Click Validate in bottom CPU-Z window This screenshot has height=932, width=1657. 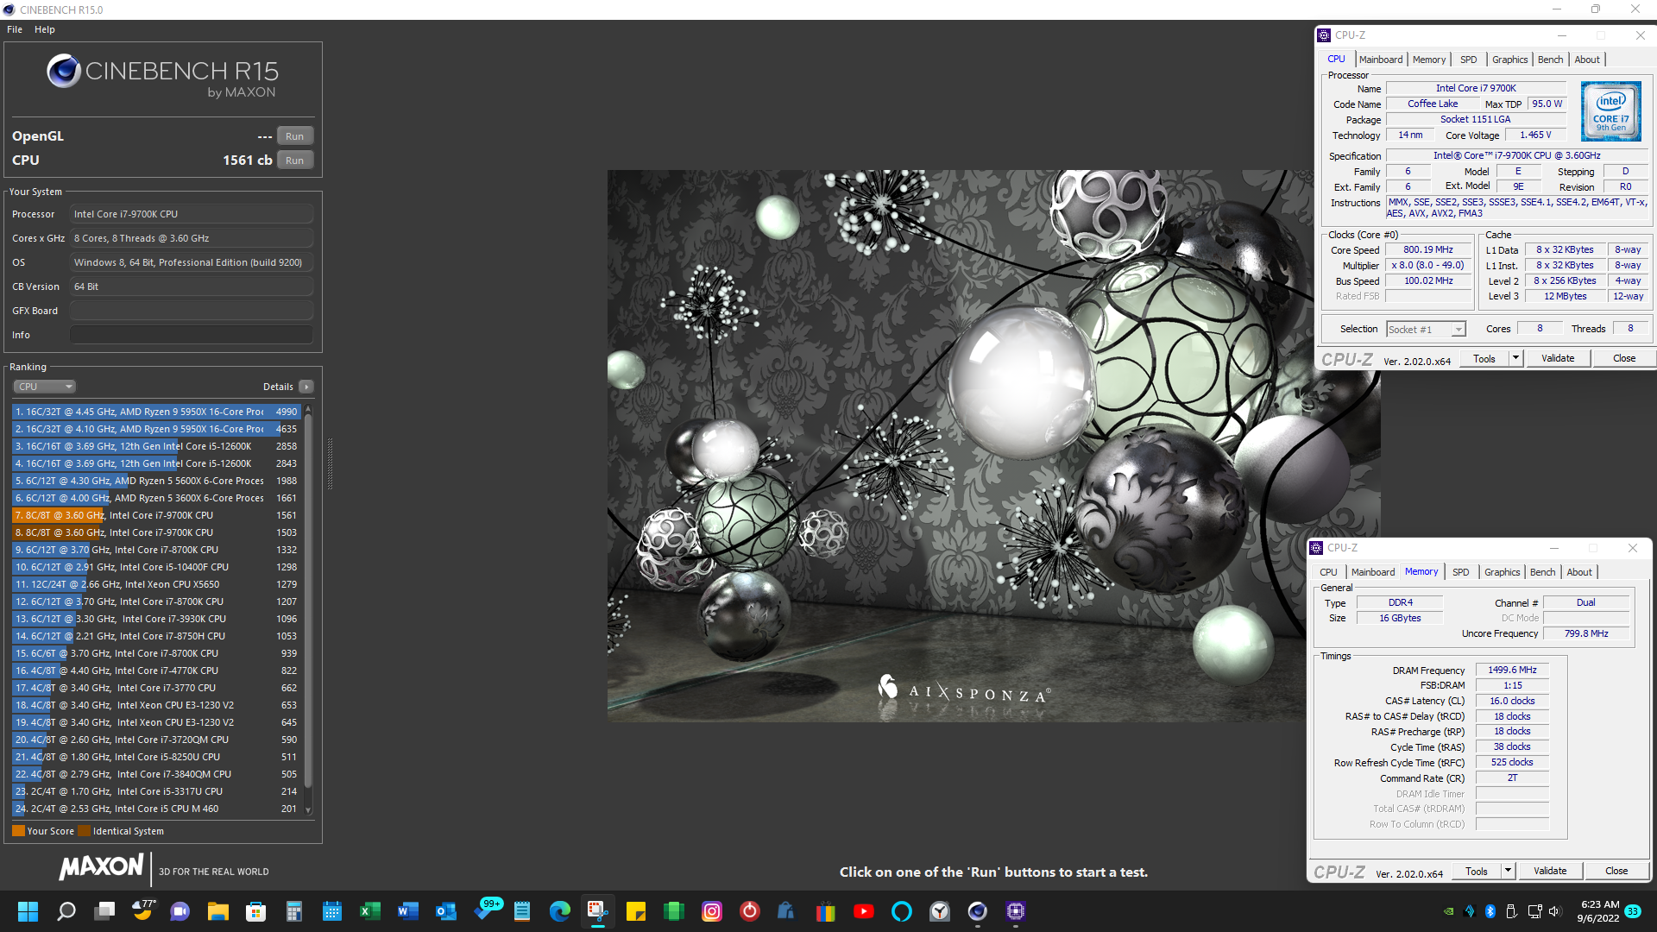click(1550, 872)
